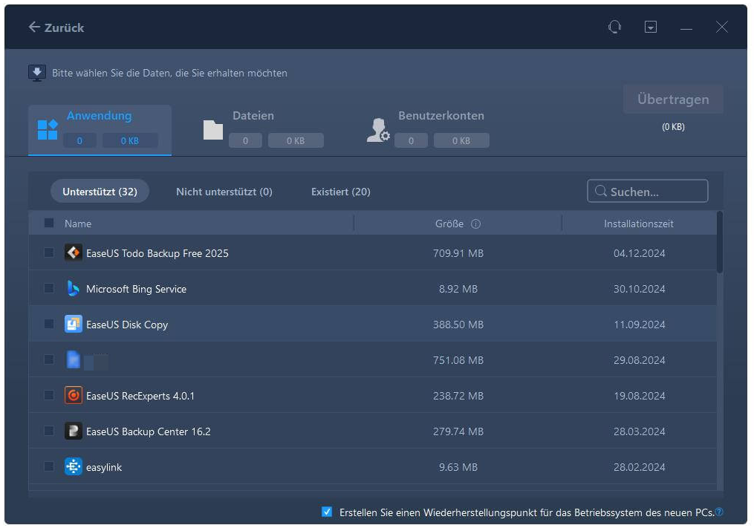The height and width of the screenshot is (528, 754).
Task: Switch to the Dateien tab
Action: pos(264,130)
